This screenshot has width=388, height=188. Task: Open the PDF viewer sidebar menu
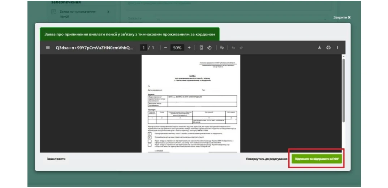pyautogui.click(x=48, y=48)
